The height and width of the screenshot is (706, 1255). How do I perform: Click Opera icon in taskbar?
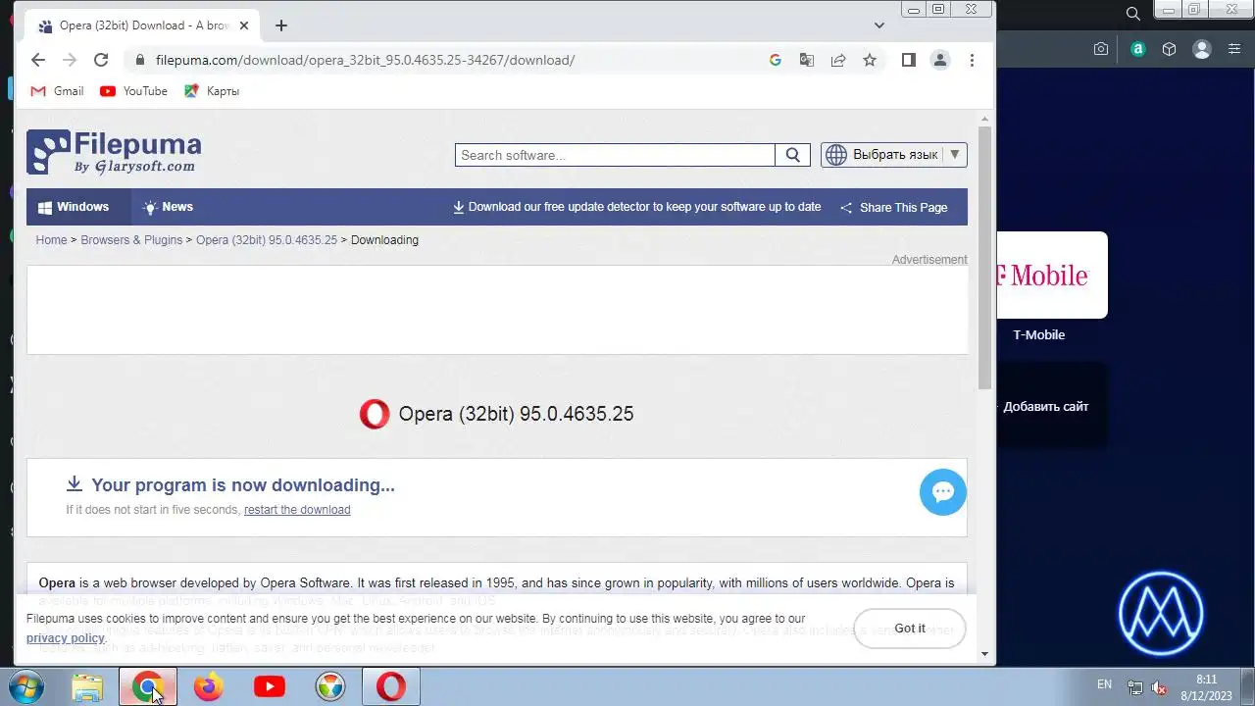click(391, 687)
